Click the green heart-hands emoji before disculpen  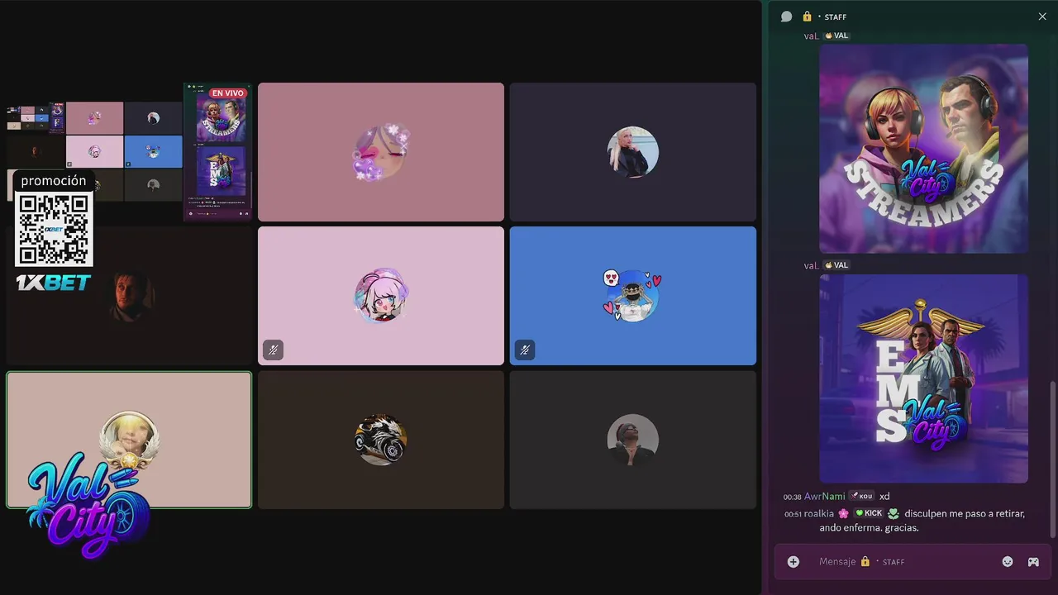coord(894,513)
